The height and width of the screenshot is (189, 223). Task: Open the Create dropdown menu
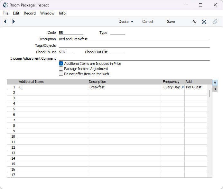(x=126, y=22)
